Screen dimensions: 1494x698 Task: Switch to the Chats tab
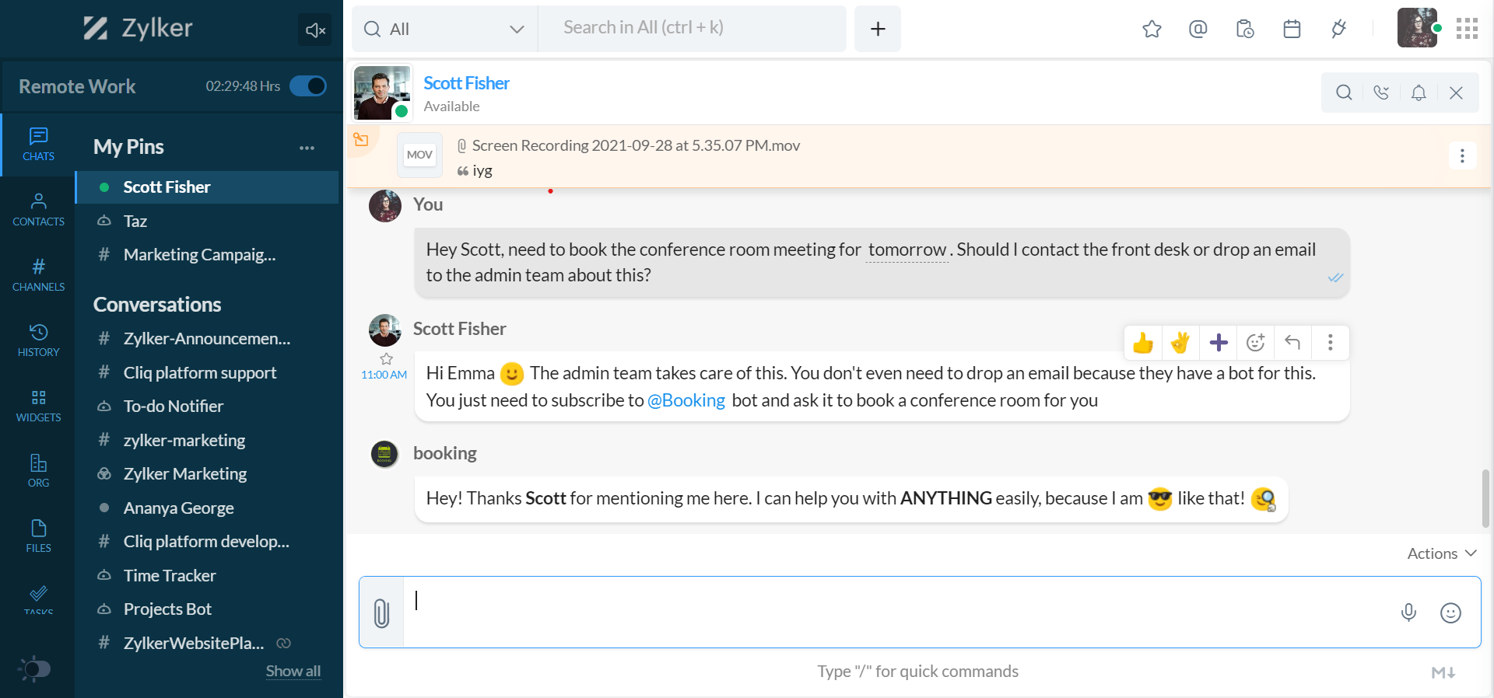[x=38, y=145]
